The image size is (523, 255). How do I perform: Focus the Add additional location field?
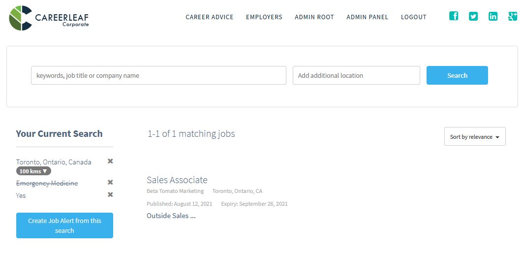tap(356, 75)
